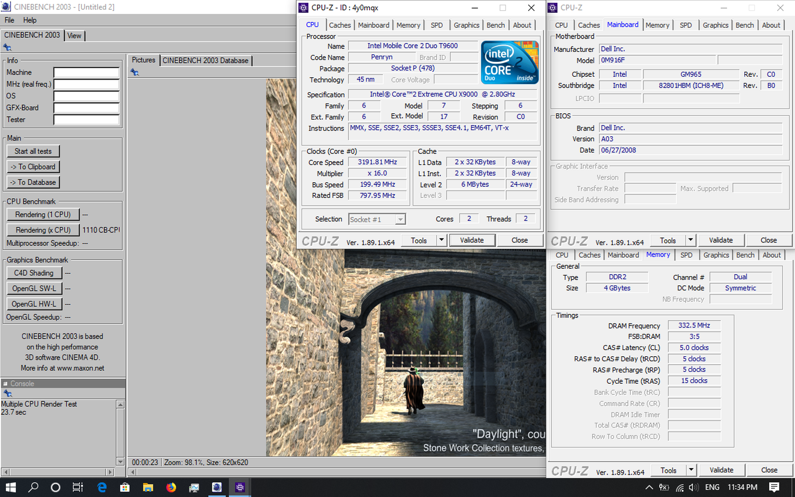
Task: Click Start all tests button
Action: 33,151
